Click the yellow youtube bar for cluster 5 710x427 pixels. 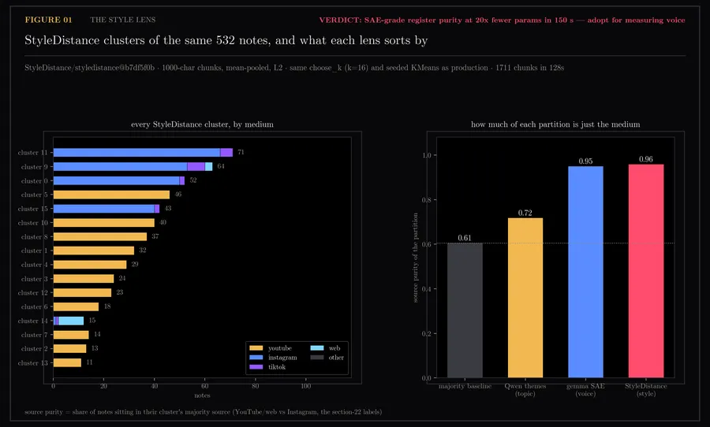[x=111, y=195]
